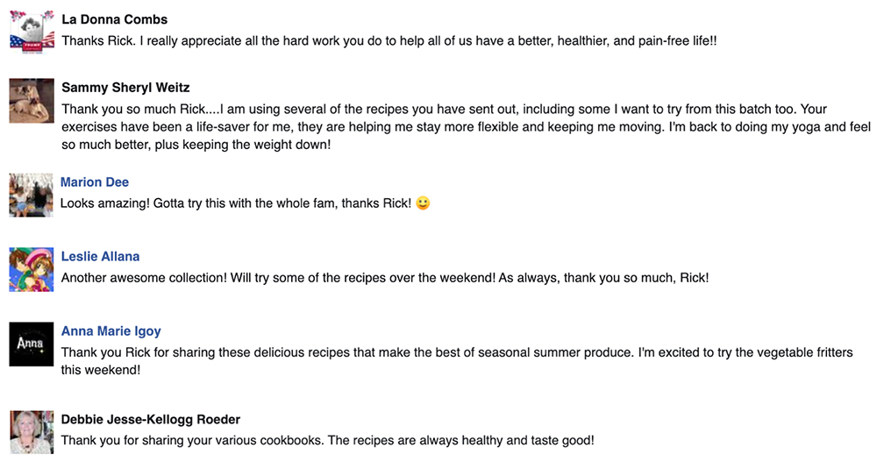Screen dimensions: 877x469
Task: Open Marion Dee's avatar image
Action: click(32, 195)
